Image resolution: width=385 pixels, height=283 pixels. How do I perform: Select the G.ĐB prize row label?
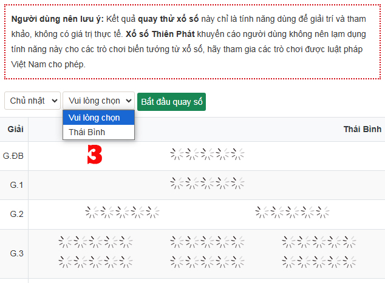tap(14, 156)
